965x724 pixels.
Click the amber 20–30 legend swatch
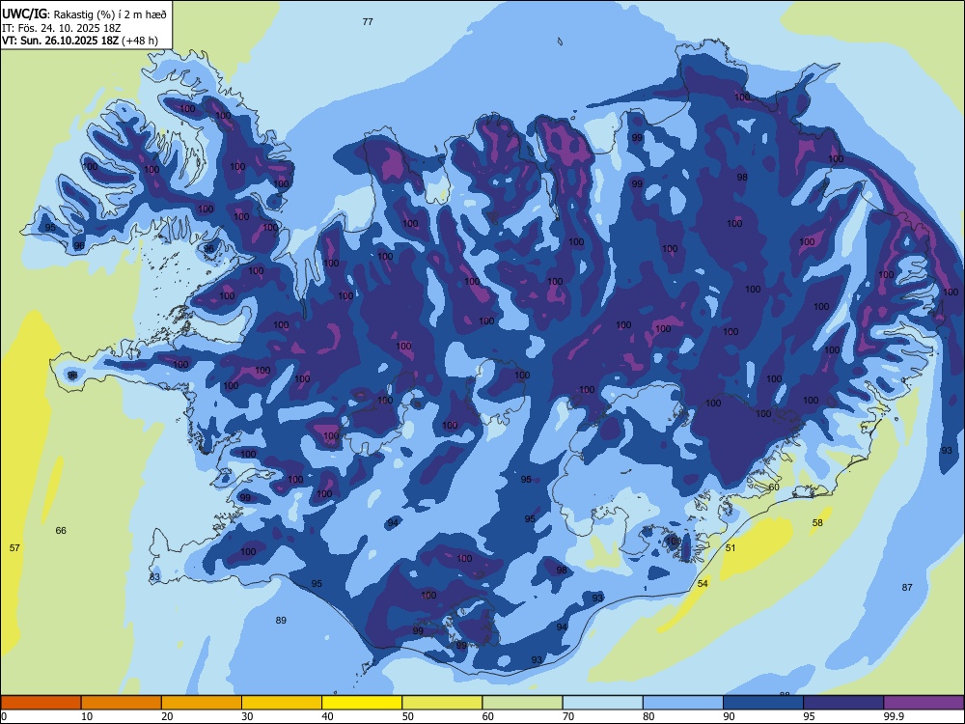click(x=202, y=703)
